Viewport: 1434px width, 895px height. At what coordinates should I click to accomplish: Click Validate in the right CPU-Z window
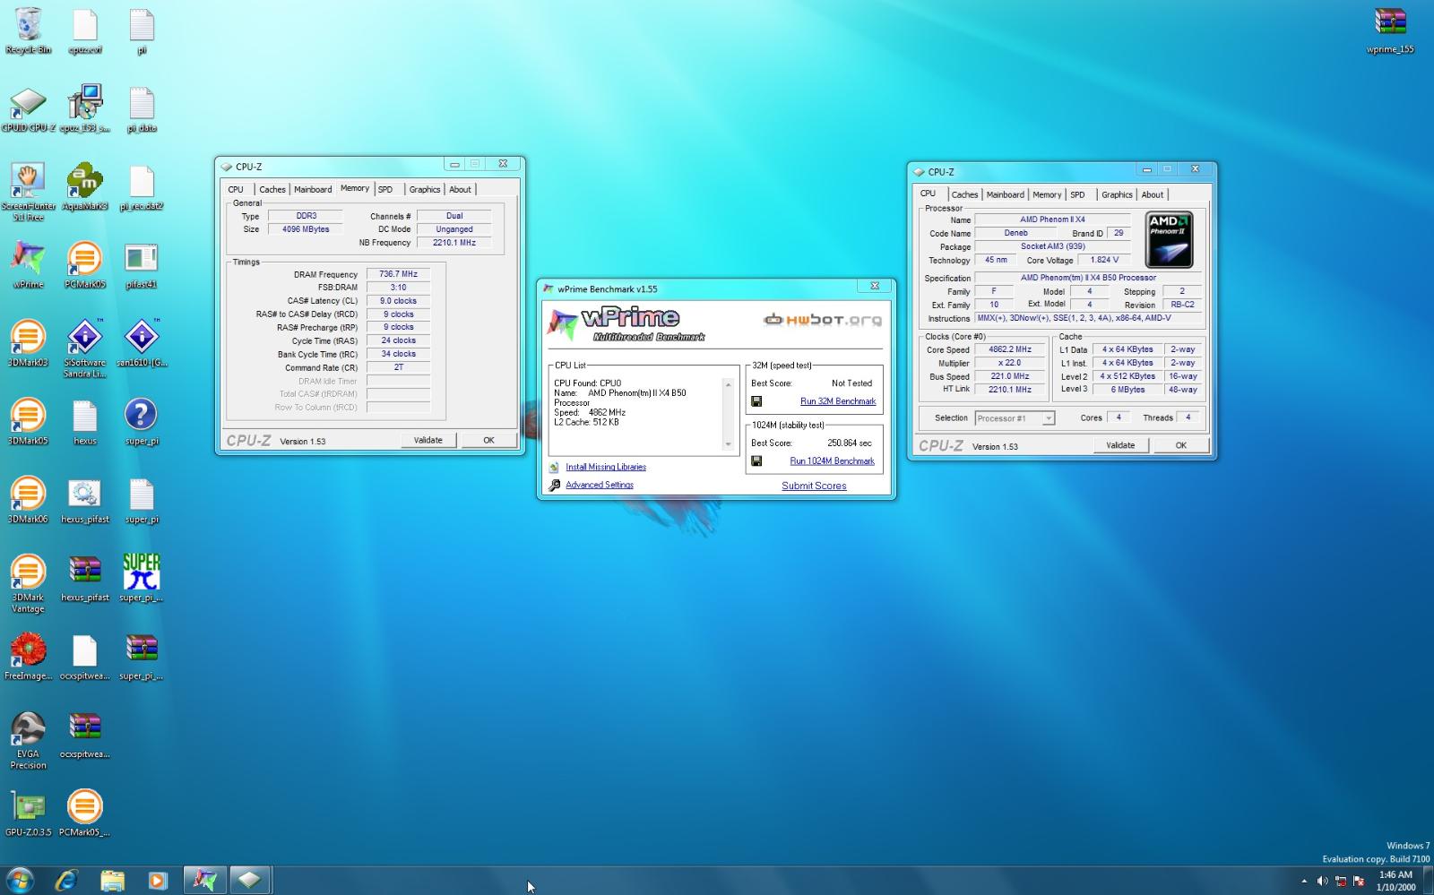pos(1120,445)
